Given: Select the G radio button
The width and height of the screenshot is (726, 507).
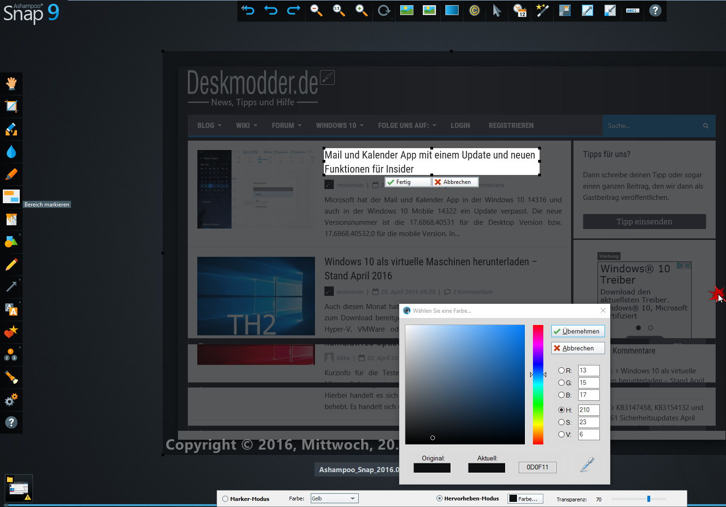Looking at the screenshot, I should pyautogui.click(x=561, y=383).
